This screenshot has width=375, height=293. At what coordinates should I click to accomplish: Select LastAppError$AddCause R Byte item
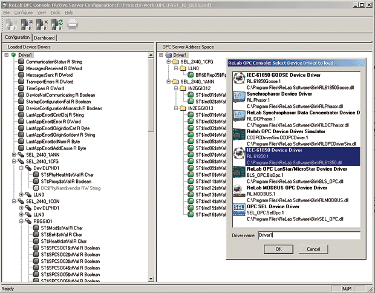(x=56, y=148)
